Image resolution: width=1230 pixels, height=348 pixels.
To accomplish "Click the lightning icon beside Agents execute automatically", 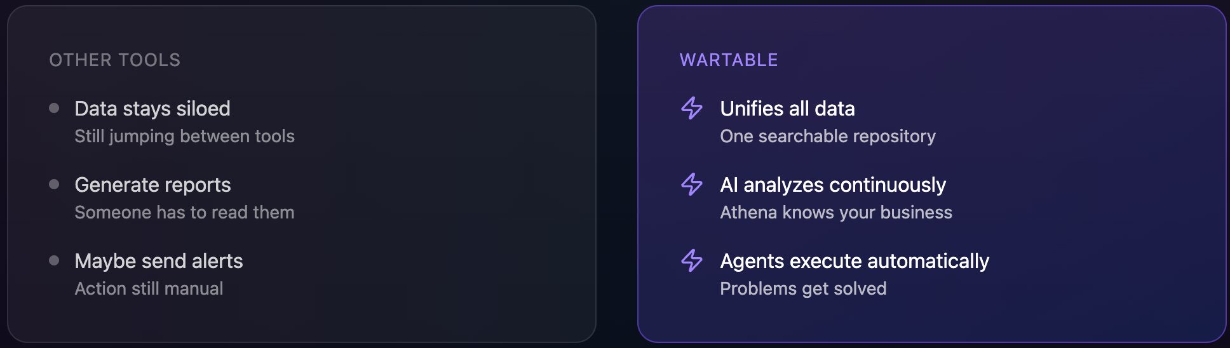I will click(x=692, y=260).
